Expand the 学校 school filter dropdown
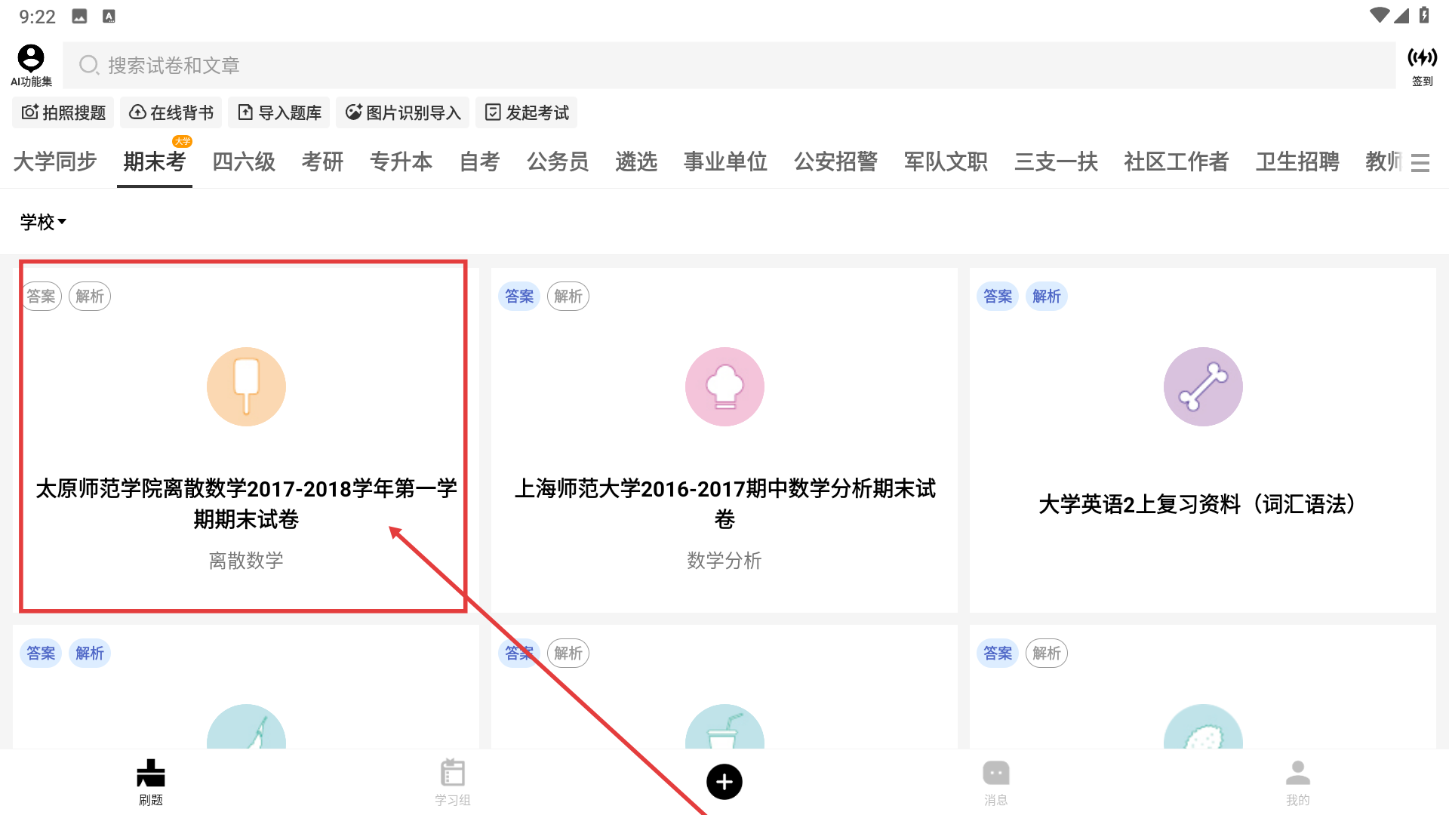 point(43,222)
